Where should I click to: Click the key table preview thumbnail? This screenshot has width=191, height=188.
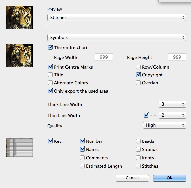point(19,147)
